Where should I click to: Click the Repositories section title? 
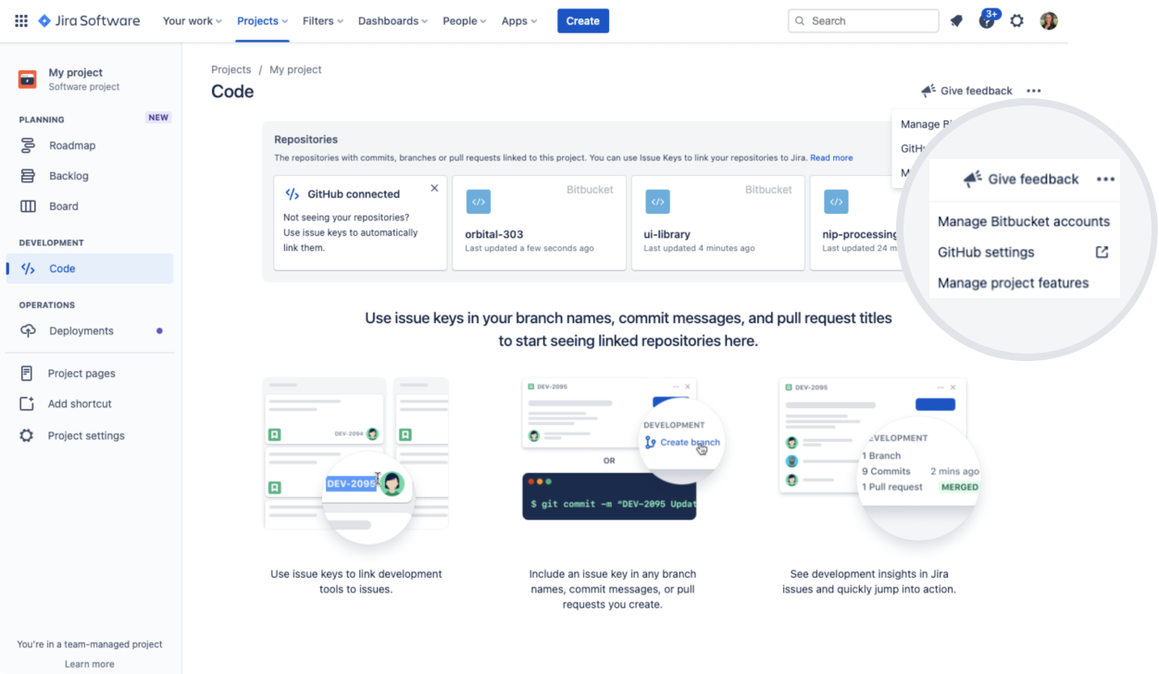(306, 140)
